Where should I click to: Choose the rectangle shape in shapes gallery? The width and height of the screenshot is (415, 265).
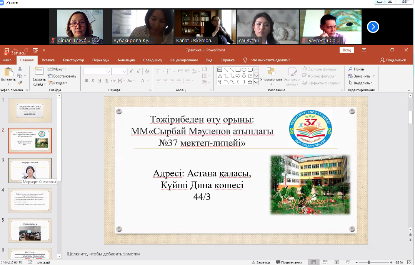[x=238, y=70]
